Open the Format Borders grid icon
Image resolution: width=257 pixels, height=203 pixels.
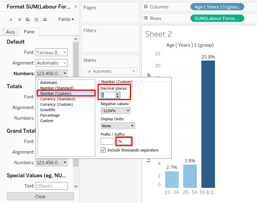point(36,19)
